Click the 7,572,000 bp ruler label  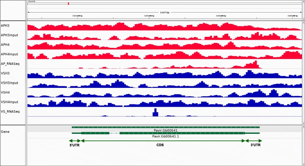pos(77,16)
